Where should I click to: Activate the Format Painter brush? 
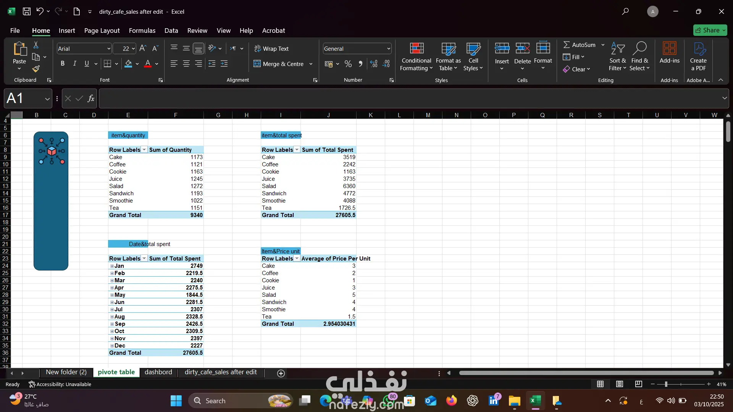click(x=36, y=69)
